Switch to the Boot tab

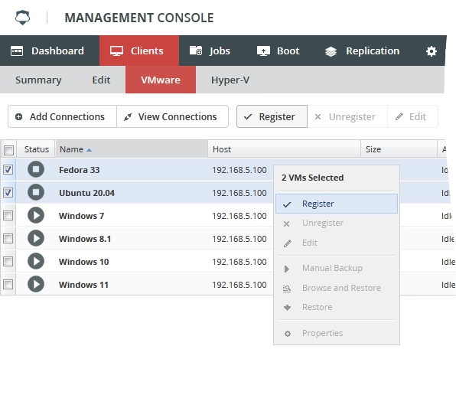click(278, 51)
